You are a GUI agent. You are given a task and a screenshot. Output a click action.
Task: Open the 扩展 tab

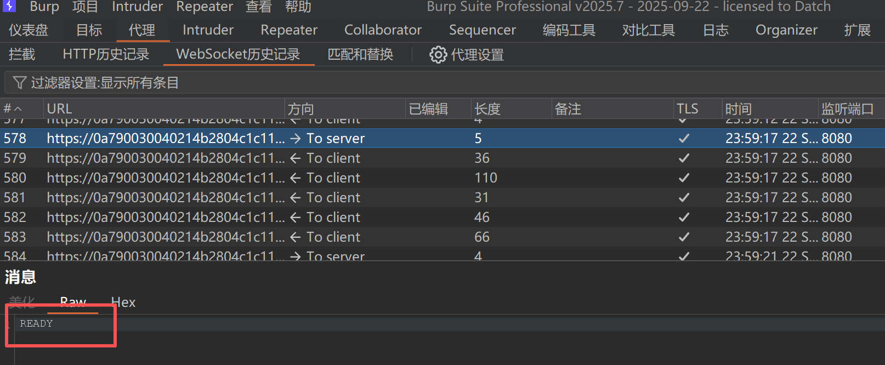(x=858, y=30)
